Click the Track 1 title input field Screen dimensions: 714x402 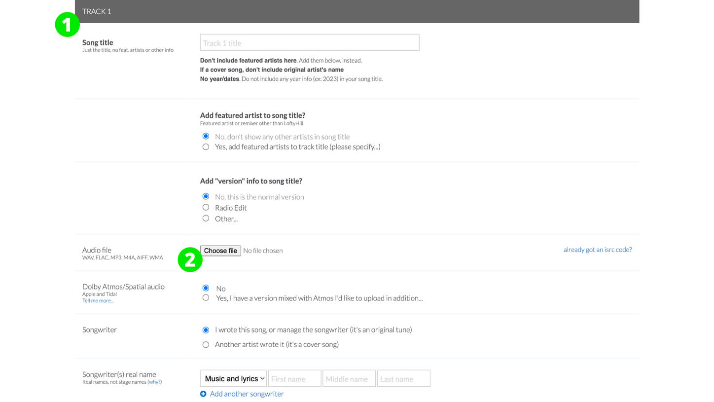click(x=310, y=42)
